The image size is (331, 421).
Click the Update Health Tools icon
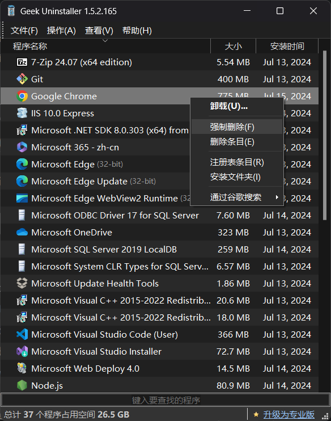point(22,283)
